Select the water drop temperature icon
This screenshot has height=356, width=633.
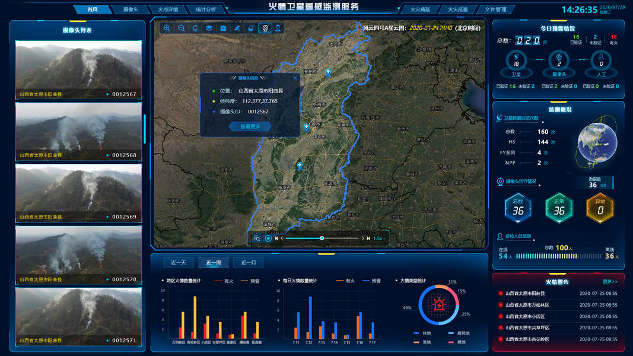(x=251, y=28)
